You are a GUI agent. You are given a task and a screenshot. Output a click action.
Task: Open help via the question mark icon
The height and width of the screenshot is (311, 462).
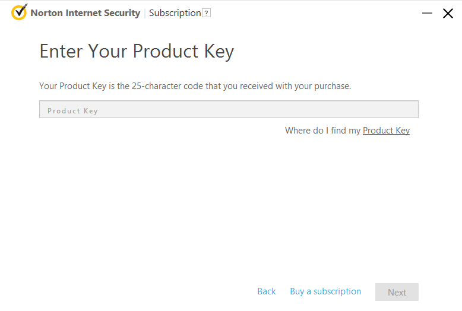click(x=206, y=13)
